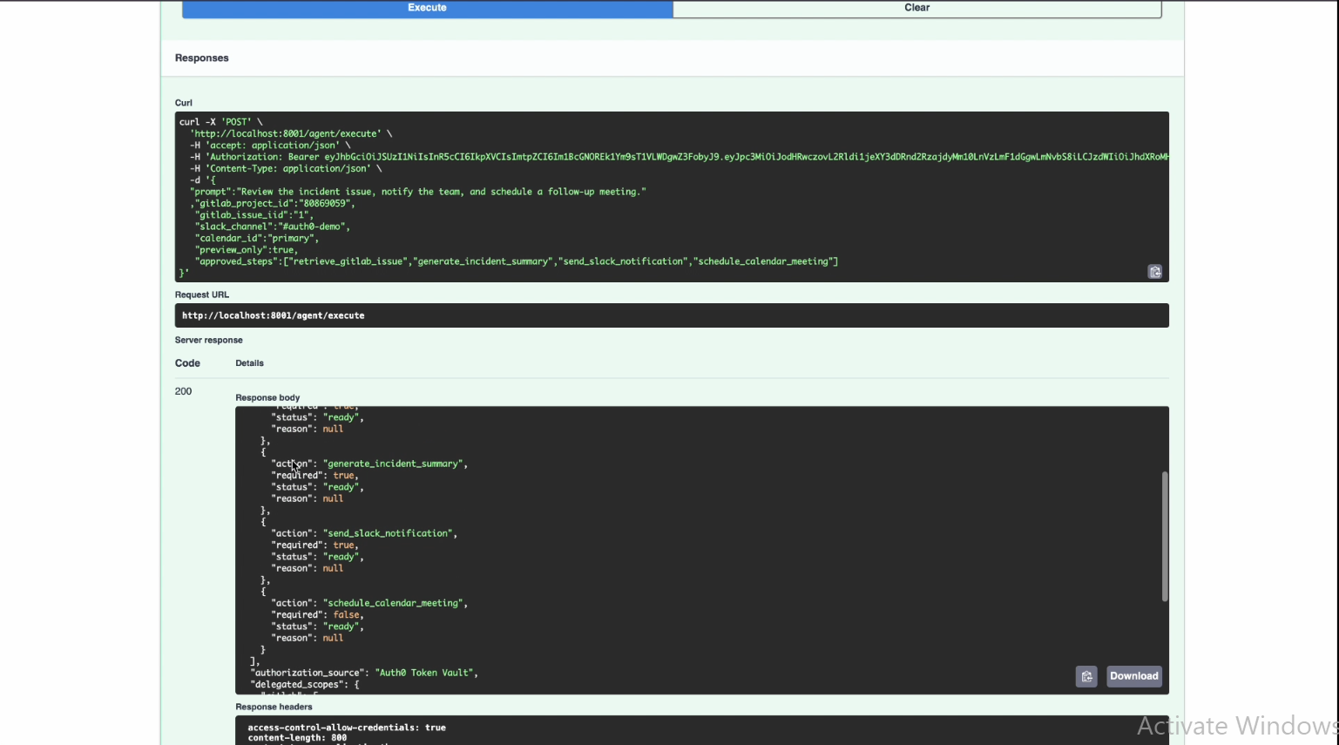The width and height of the screenshot is (1339, 745).
Task: Click the Clear button
Action: point(917,8)
